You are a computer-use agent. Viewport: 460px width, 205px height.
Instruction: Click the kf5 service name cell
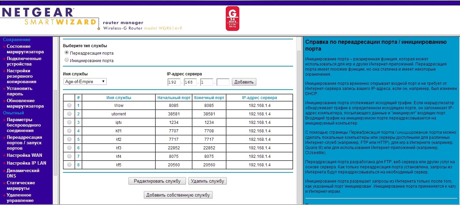[x=119, y=165]
